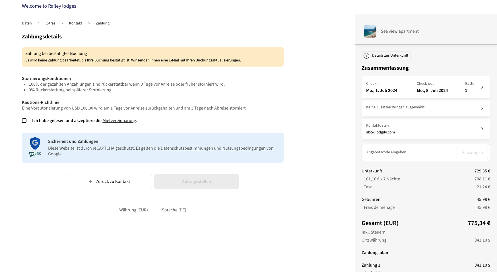Click the Anfrage stellen button
Screen dimensions: 497x272
[x=197, y=182]
